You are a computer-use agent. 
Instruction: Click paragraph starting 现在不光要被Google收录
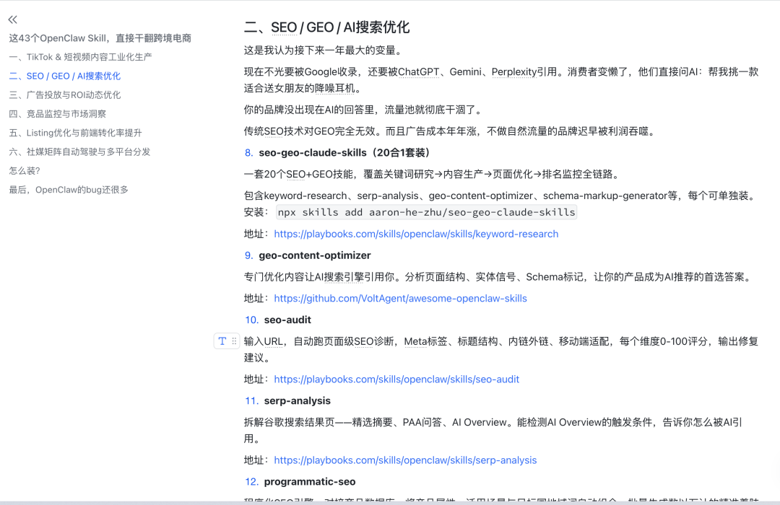(501, 80)
